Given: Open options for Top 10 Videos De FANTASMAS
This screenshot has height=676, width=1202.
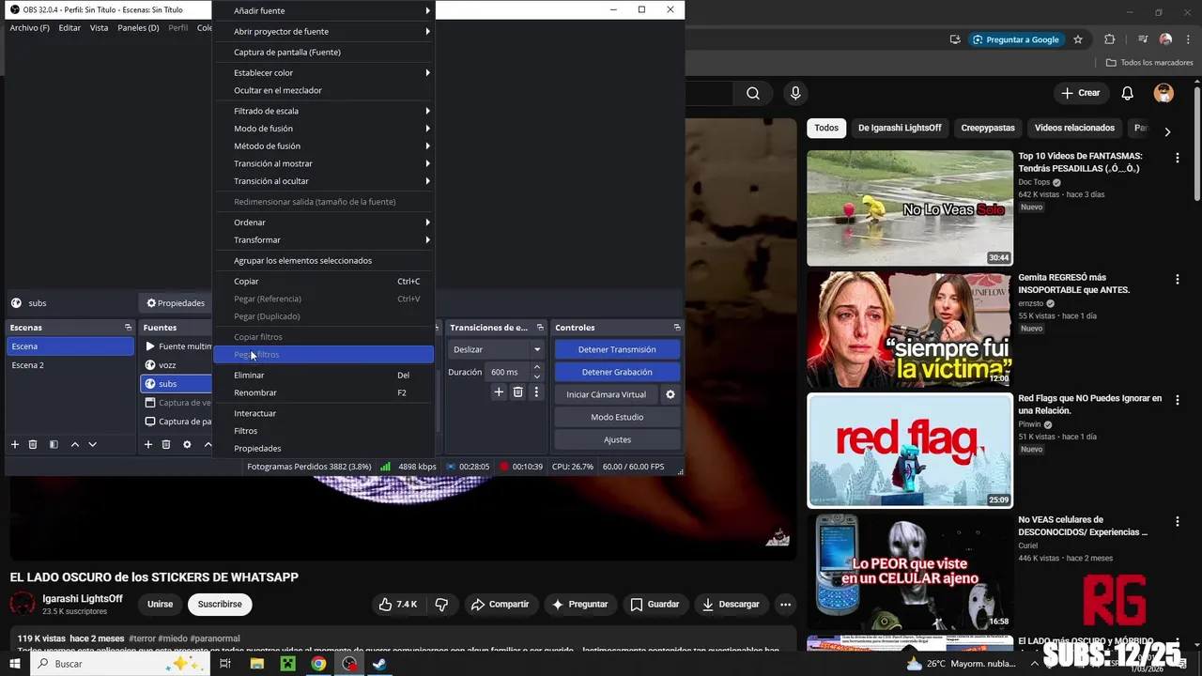Looking at the screenshot, I should click(1178, 159).
